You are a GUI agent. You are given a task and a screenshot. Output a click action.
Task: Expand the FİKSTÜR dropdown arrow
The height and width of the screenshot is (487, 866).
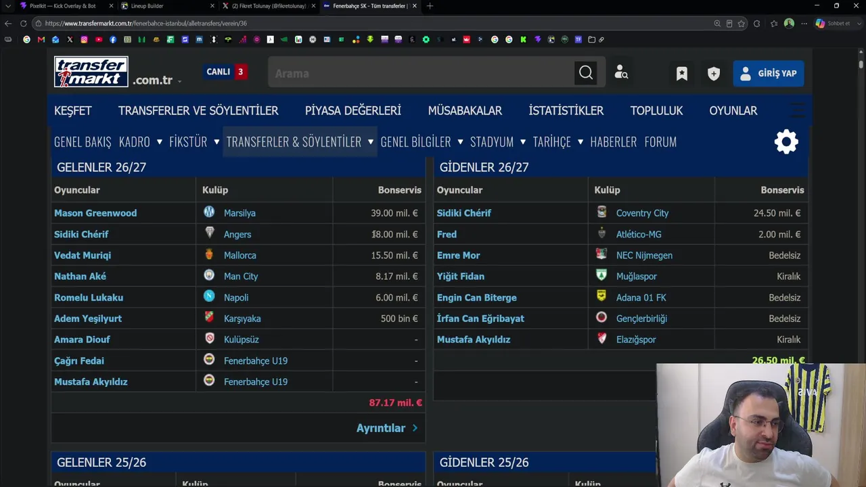(x=216, y=141)
